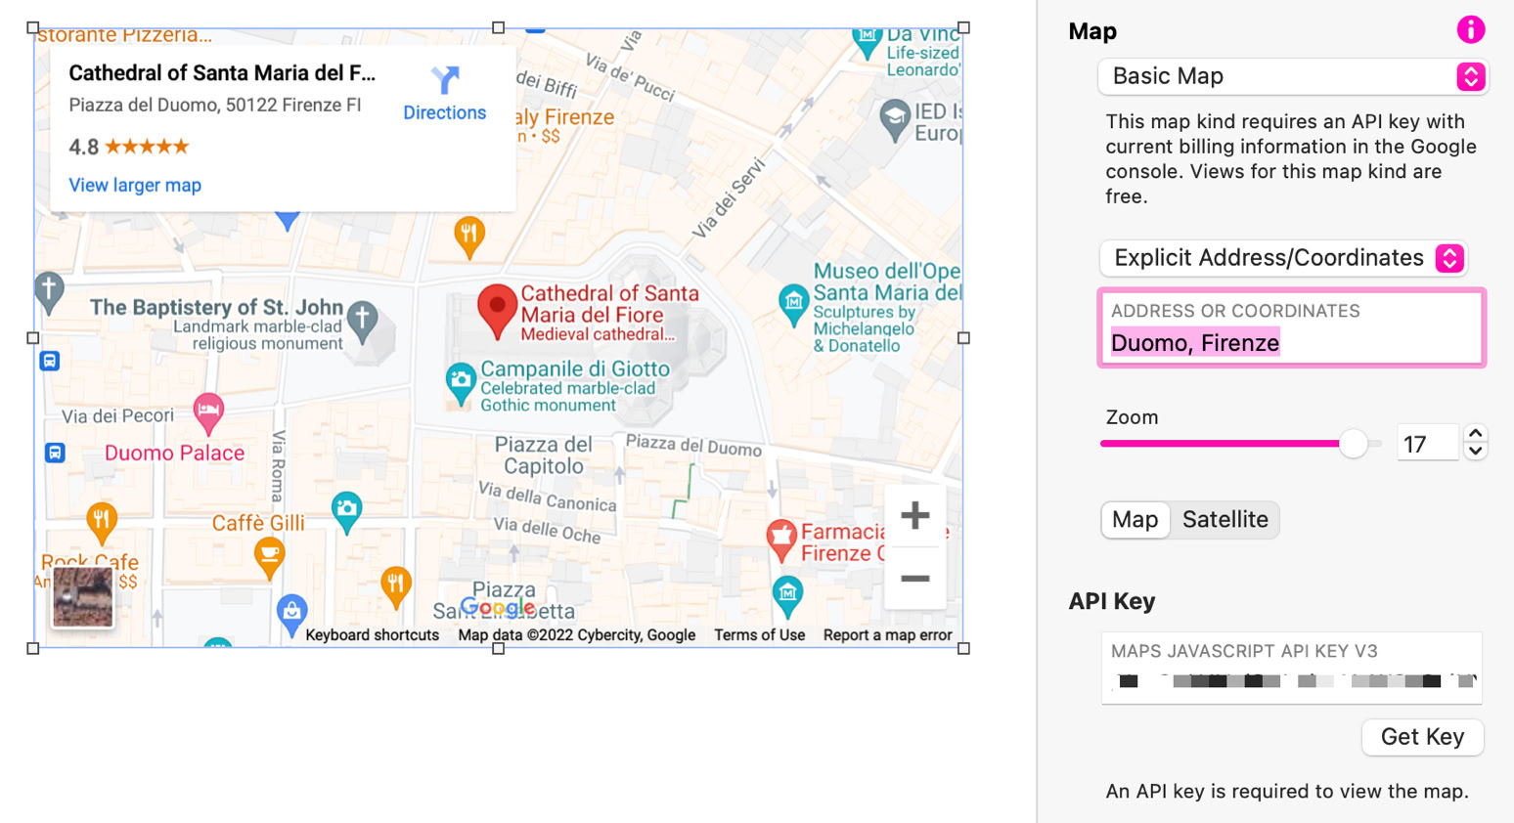Click the Campanile di Giotto camera marker
Viewport: 1514px width, 823px height.
click(461, 382)
